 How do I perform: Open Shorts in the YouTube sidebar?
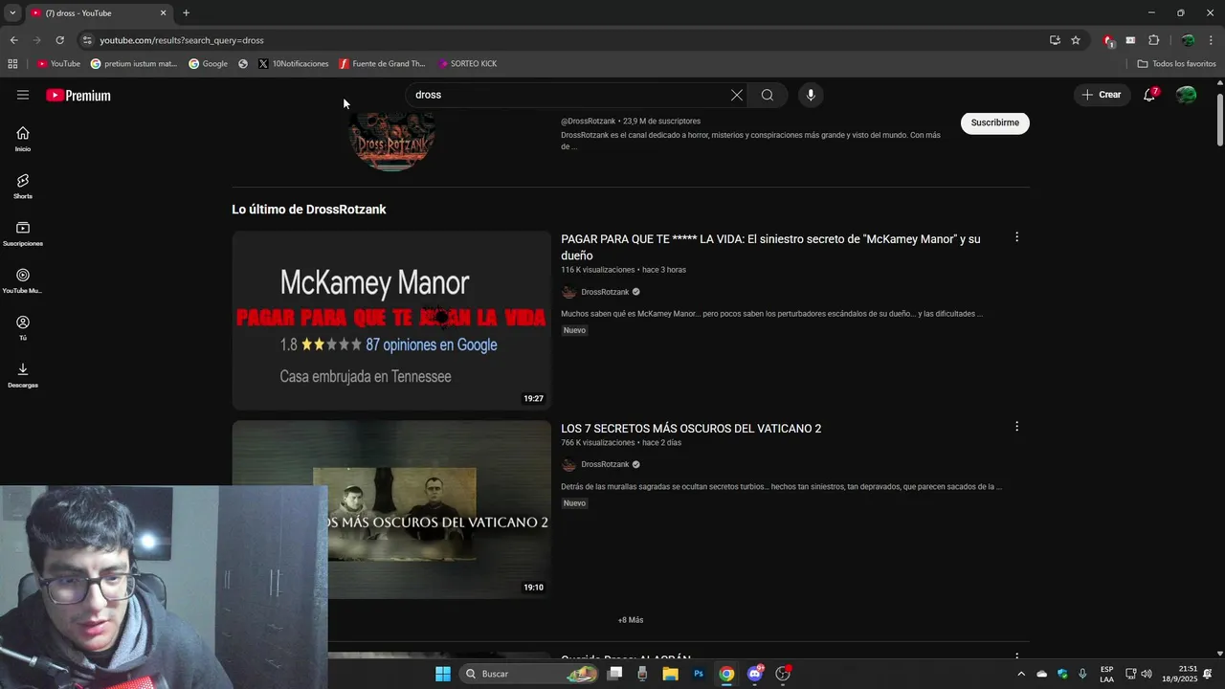[23, 186]
